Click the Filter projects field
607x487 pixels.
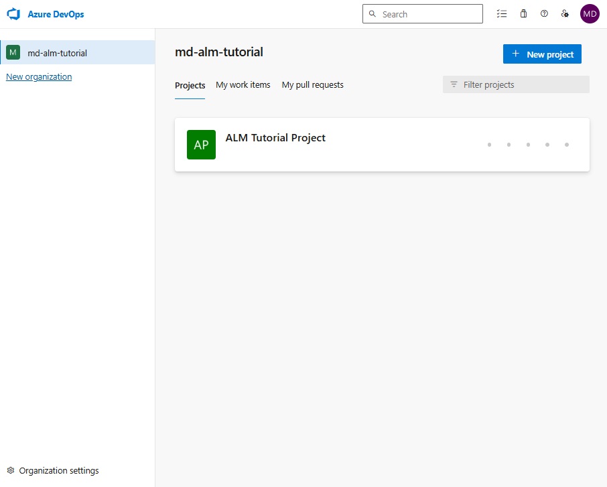pyautogui.click(x=516, y=84)
